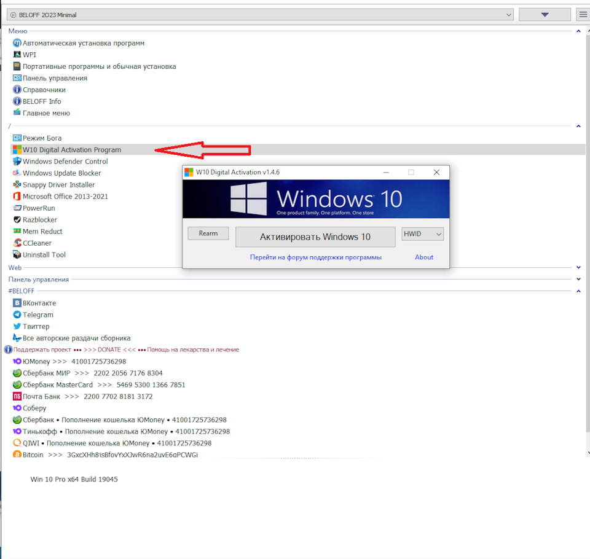Click the Microsoft Office 2013-2021 icon
Screen dimensions: 590x559
click(17, 197)
